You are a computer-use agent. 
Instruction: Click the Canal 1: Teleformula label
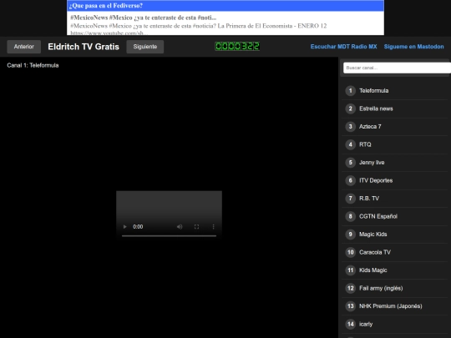pos(33,65)
